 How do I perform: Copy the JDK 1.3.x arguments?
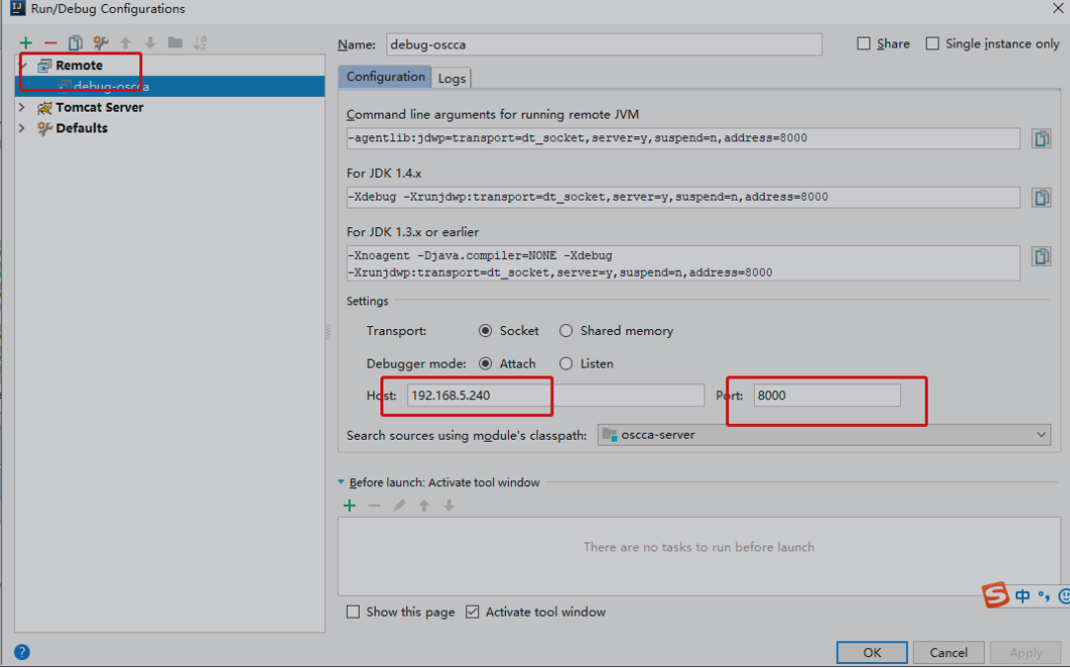[1041, 257]
